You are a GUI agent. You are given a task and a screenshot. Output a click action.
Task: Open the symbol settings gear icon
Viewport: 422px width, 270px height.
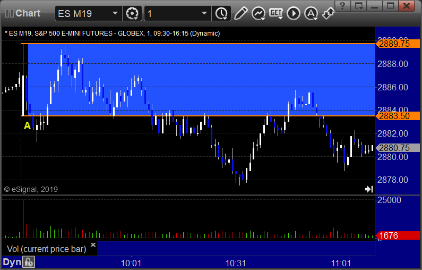[x=132, y=13]
